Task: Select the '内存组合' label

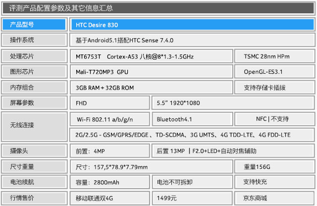Action: coord(34,87)
